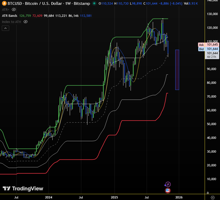
Task: Click the ATR+ indicator label
Action: tap(6, 9)
